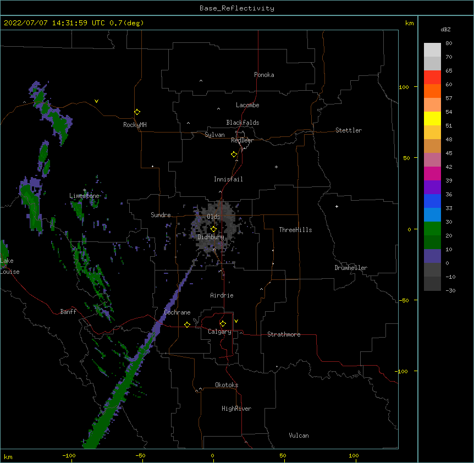Click the -50 label on the vertical axis
The height and width of the screenshot is (463, 474).
pyautogui.click(x=404, y=300)
